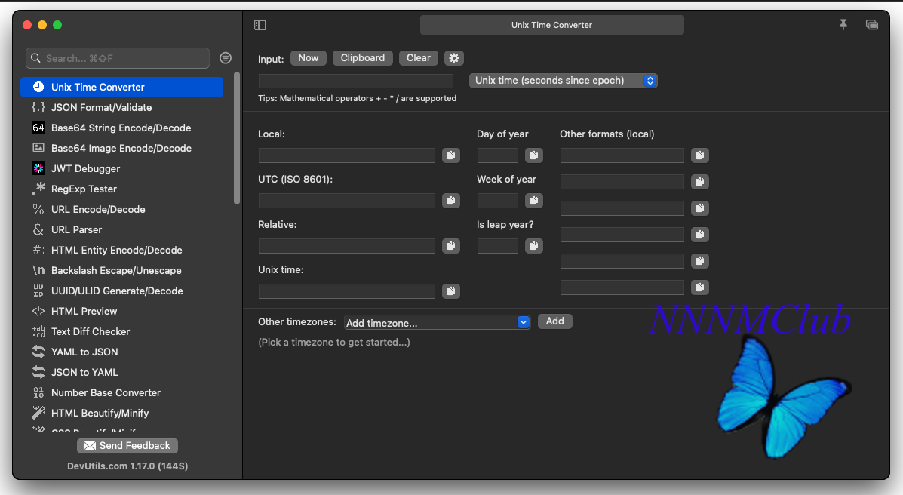The height and width of the screenshot is (495, 903).
Task: Copy the UTC (ISO 8601) value
Action: (x=451, y=201)
